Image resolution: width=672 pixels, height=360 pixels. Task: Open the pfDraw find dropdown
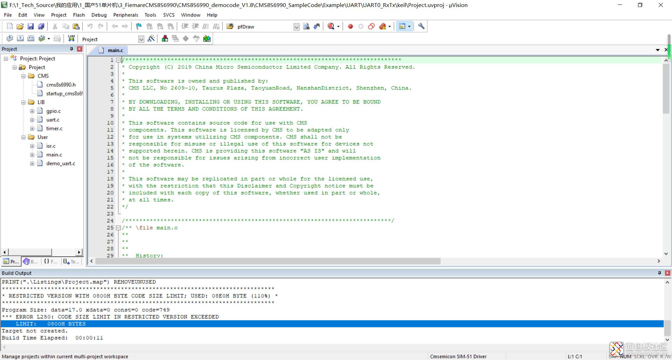(x=296, y=27)
